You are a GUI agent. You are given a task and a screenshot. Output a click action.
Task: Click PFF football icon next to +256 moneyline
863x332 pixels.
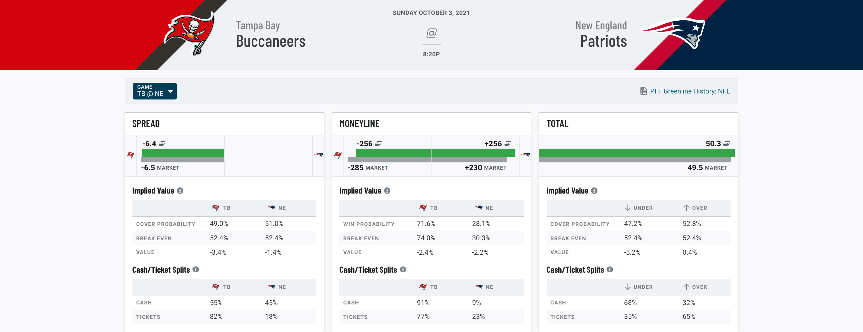tap(508, 144)
